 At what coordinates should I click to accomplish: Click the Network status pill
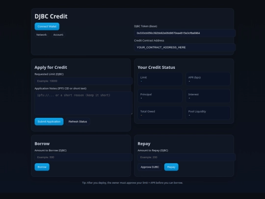(42, 35)
